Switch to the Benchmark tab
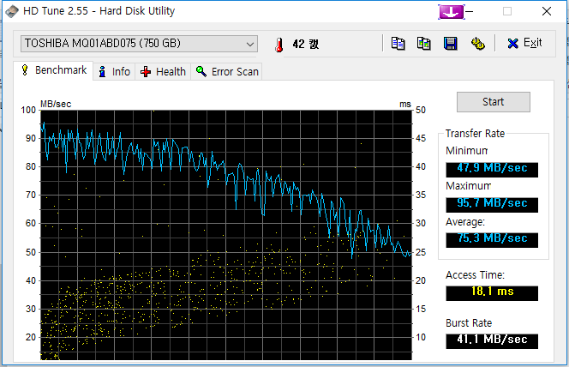 pos(54,70)
